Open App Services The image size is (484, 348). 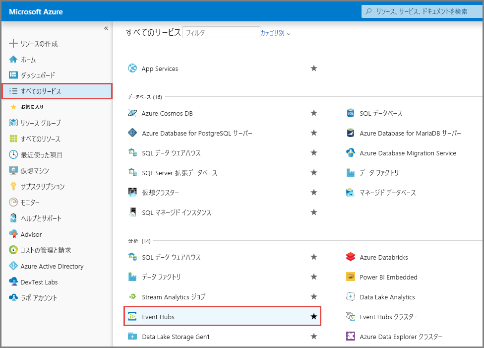pos(160,69)
